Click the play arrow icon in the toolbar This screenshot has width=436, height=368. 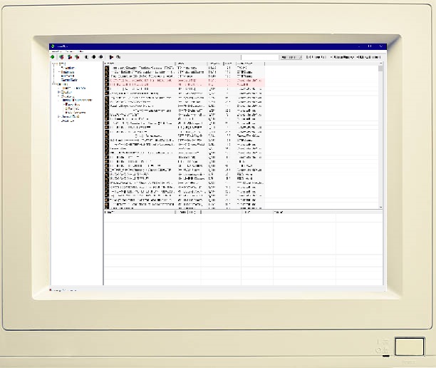click(x=112, y=56)
